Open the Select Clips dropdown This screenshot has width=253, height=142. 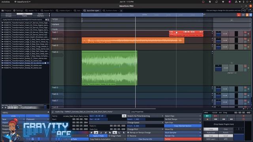click(x=183, y=116)
